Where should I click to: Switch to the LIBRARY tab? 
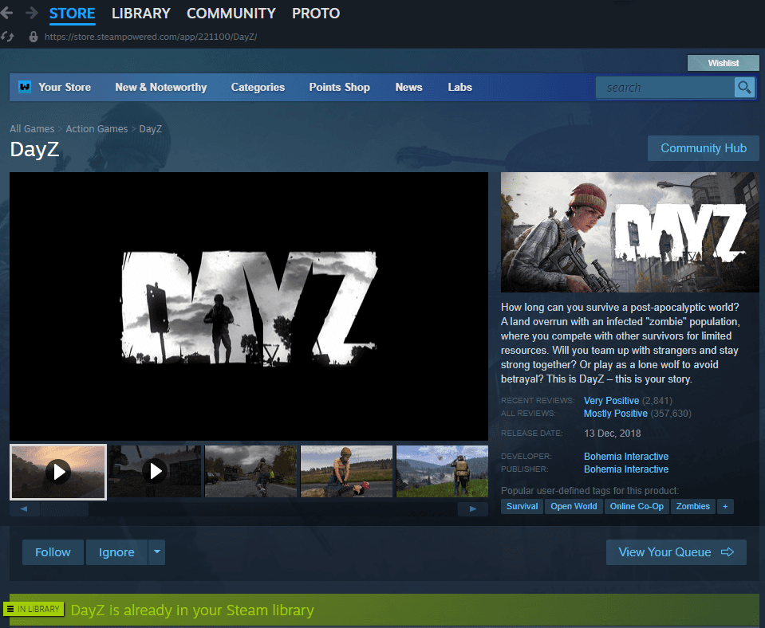[x=141, y=14]
